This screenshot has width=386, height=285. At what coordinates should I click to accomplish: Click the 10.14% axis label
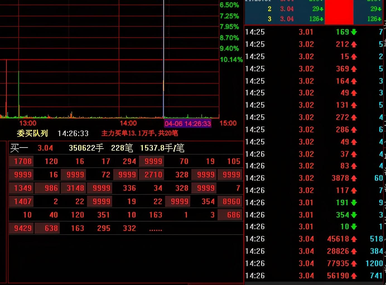(x=231, y=59)
